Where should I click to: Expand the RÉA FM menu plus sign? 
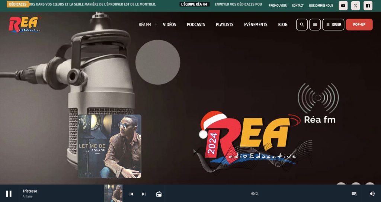click(x=156, y=24)
